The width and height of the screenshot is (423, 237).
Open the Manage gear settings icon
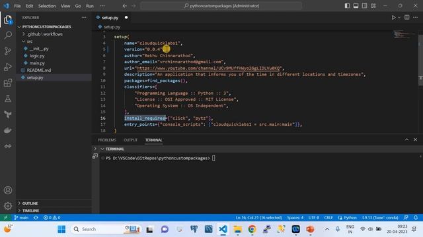8,206
